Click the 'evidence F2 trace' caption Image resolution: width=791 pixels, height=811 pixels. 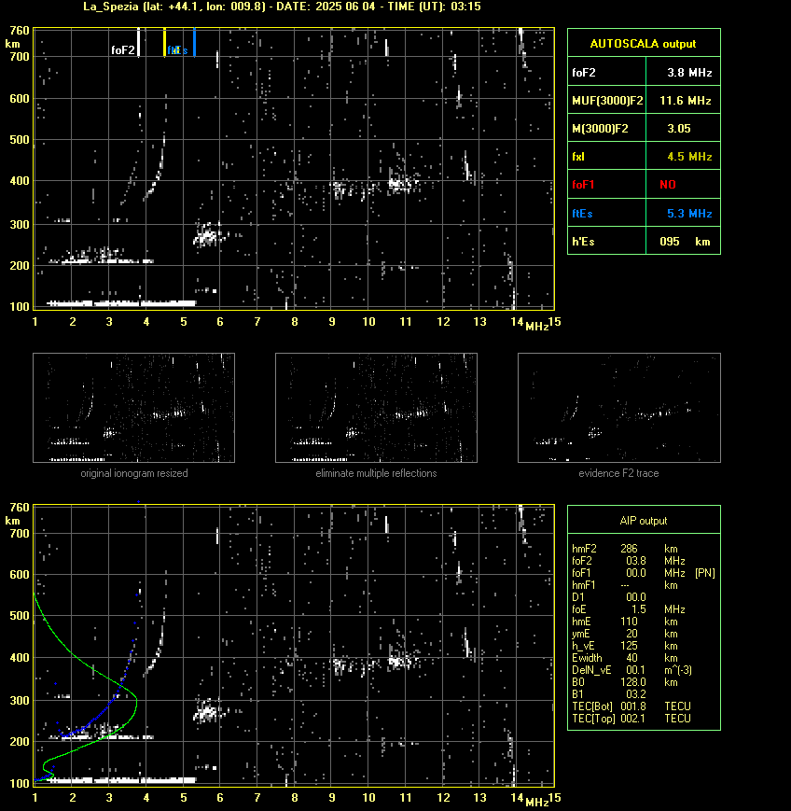coord(618,473)
